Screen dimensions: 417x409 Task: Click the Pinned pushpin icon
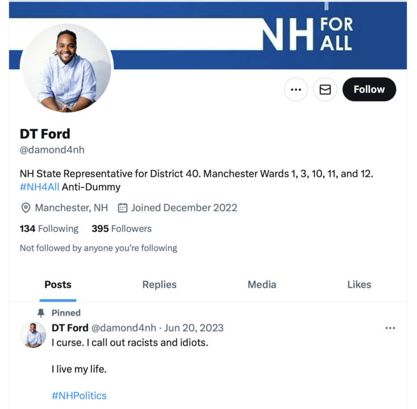41,312
